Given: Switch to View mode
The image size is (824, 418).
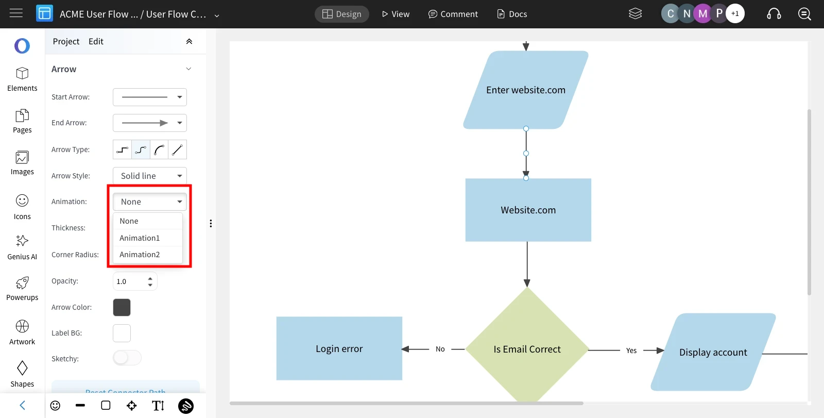Looking at the screenshot, I should tap(396, 14).
